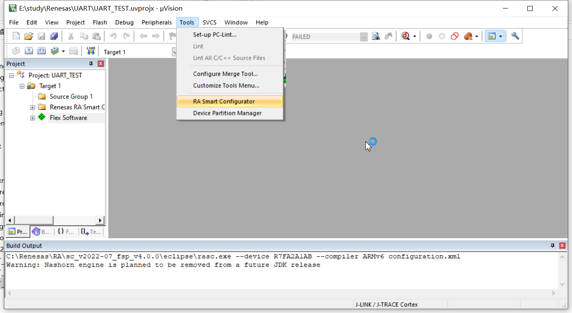Expand the Flex Software node

(33, 118)
